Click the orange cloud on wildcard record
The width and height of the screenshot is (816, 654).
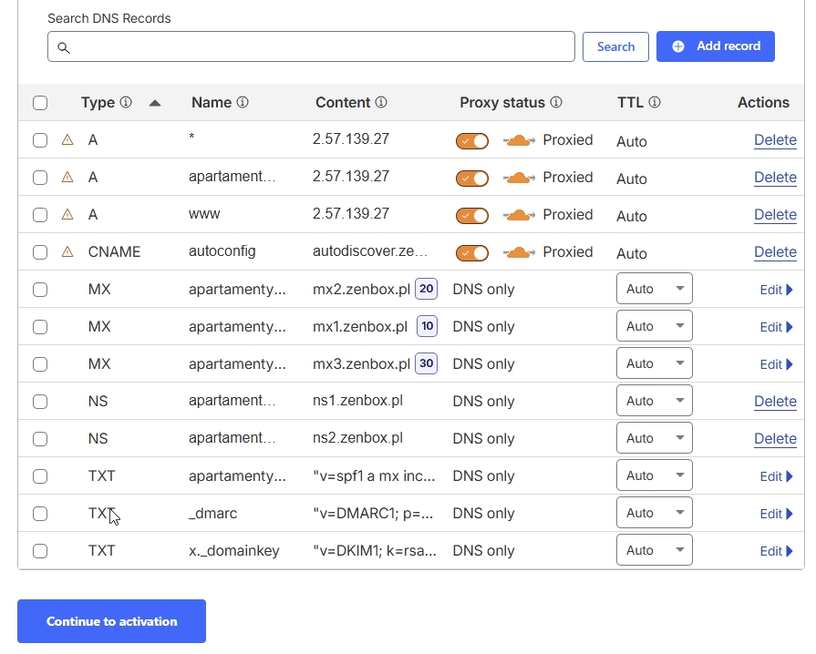[x=519, y=140]
